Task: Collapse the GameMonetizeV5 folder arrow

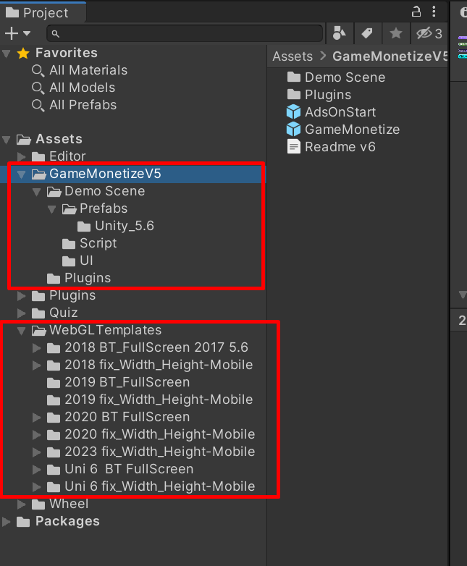Action: pyautogui.click(x=22, y=174)
